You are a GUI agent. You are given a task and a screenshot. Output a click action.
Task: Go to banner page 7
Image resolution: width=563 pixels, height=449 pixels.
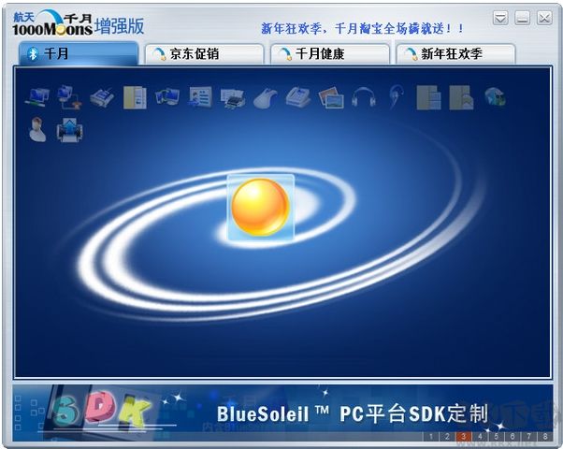[x=529, y=437]
